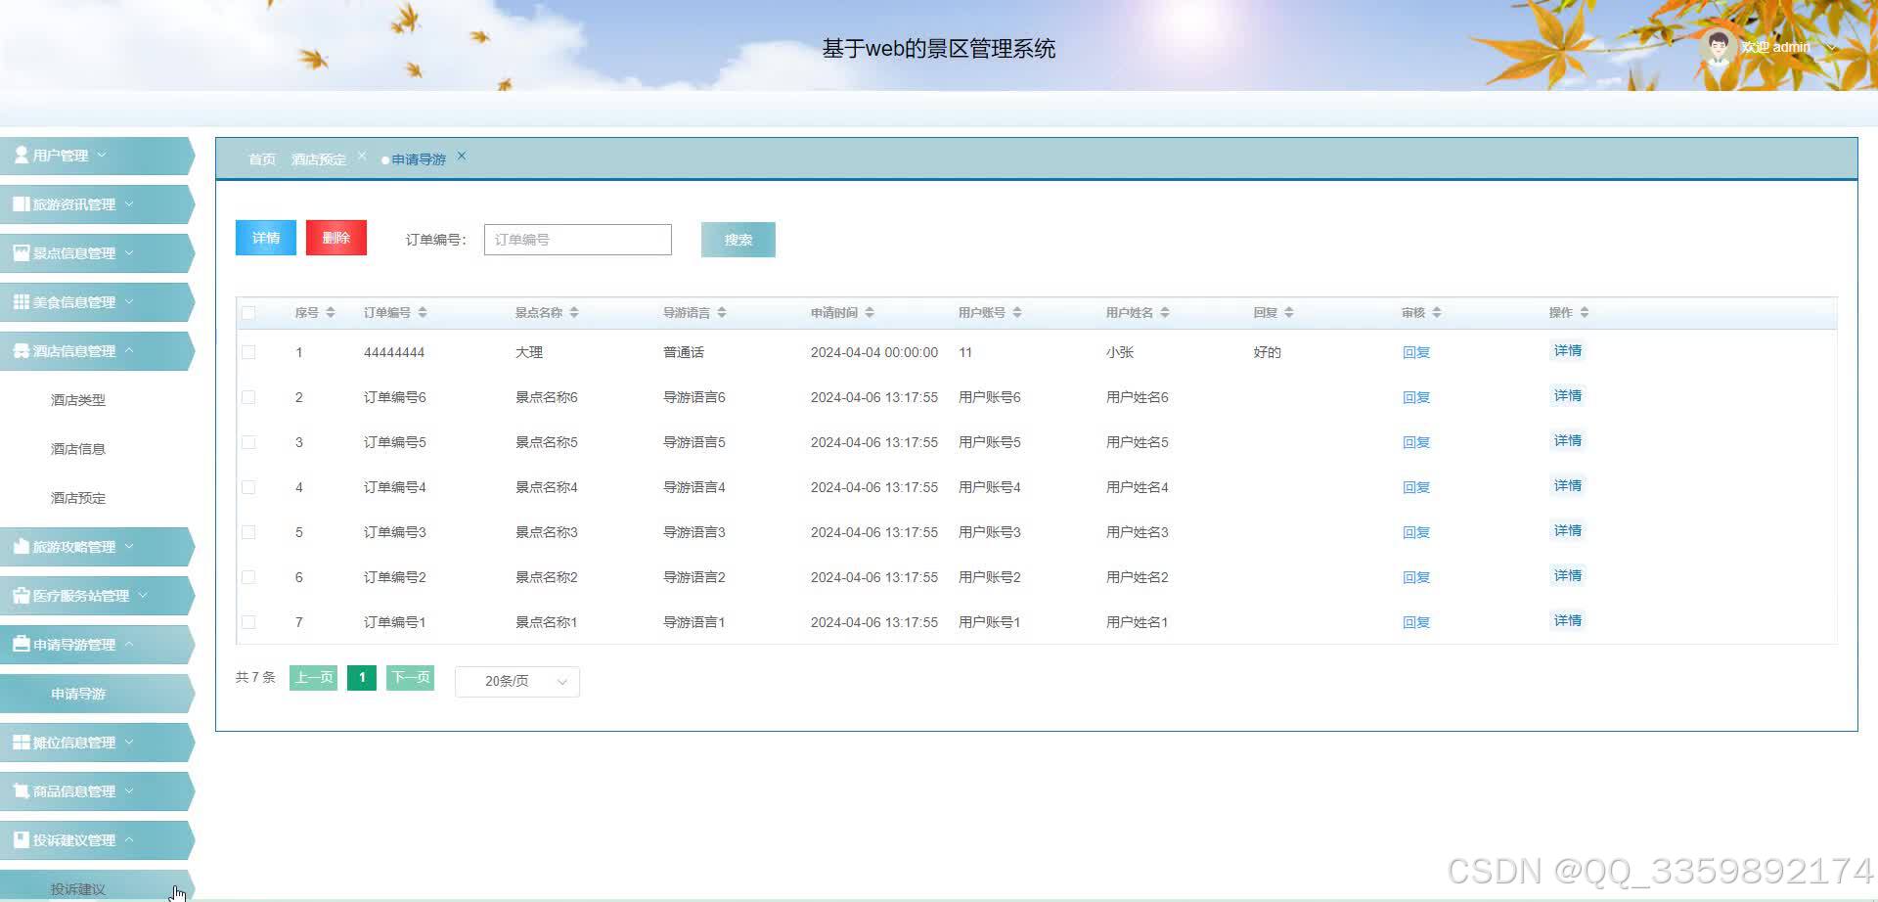
Task: Expand the 用户管理 menu
Action: coord(96,156)
